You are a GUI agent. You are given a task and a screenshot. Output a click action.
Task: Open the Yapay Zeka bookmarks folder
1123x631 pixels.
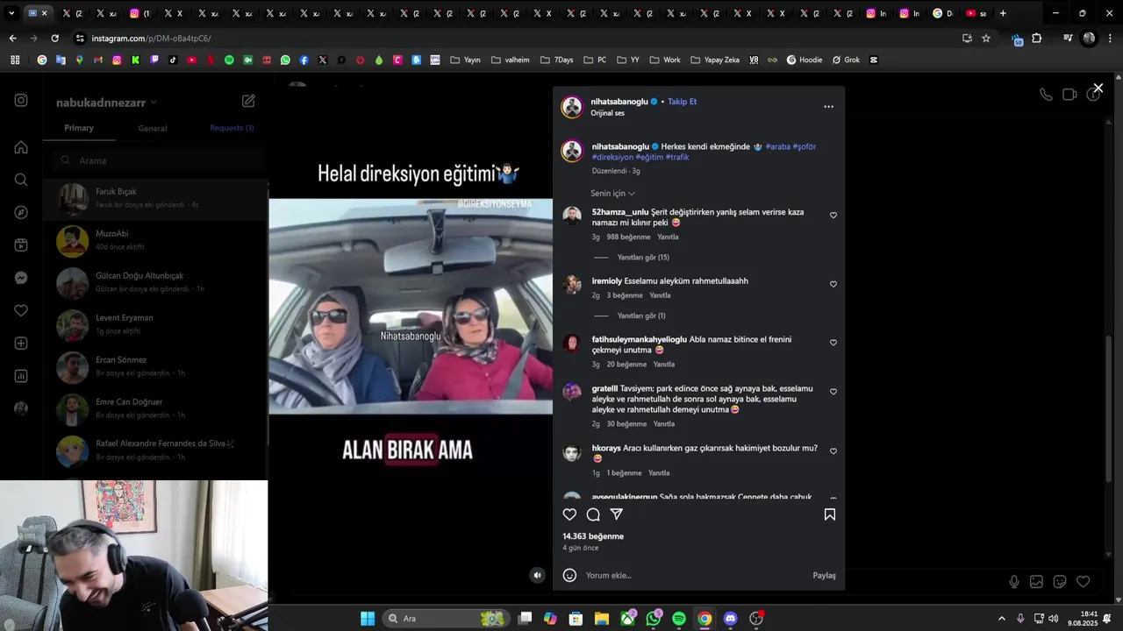pyautogui.click(x=715, y=60)
